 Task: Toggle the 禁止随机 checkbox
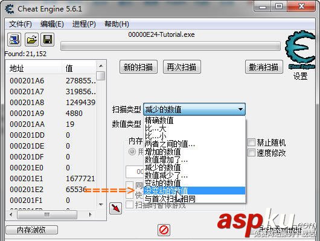click(x=251, y=143)
